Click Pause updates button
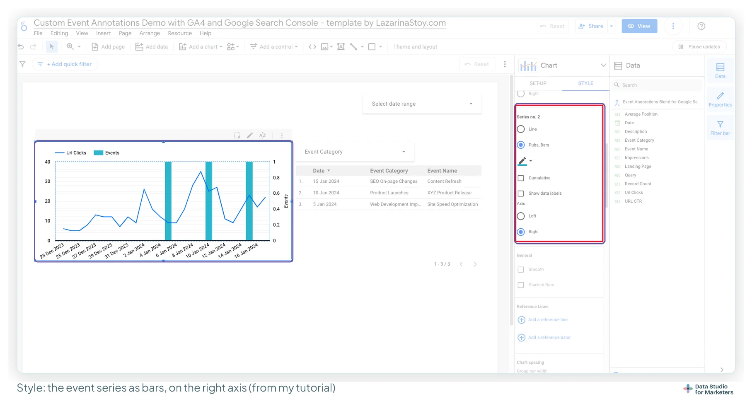 pos(699,47)
